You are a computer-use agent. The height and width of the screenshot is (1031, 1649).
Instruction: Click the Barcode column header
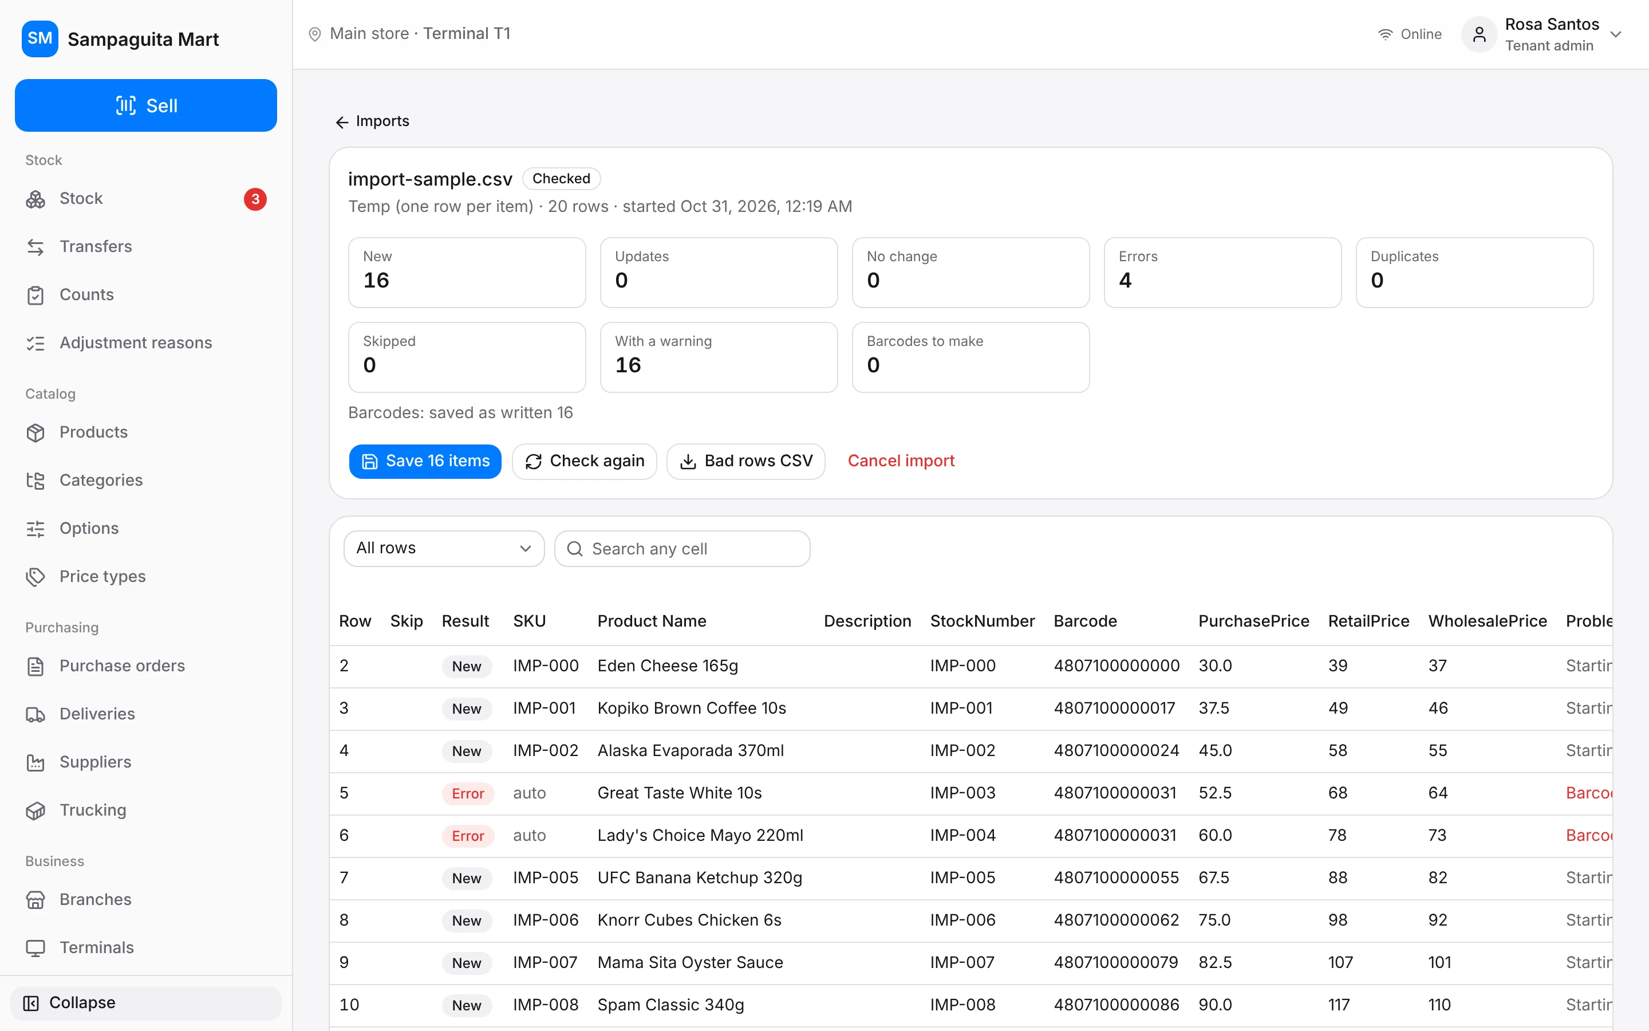click(x=1085, y=621)
